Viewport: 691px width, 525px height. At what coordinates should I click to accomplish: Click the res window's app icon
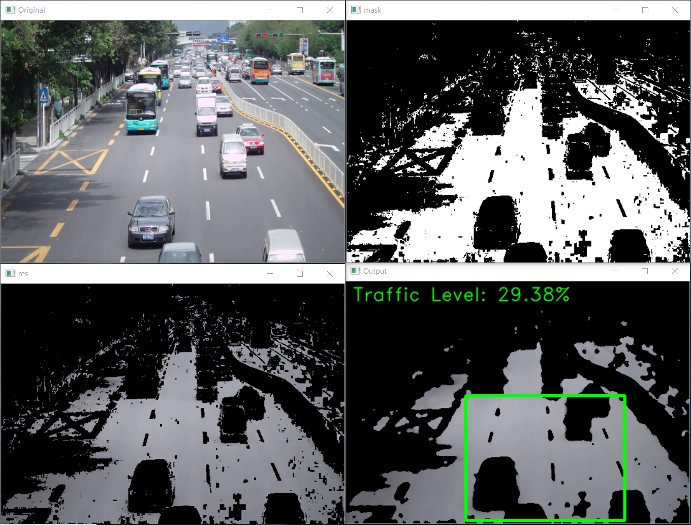tap(10, 273)
